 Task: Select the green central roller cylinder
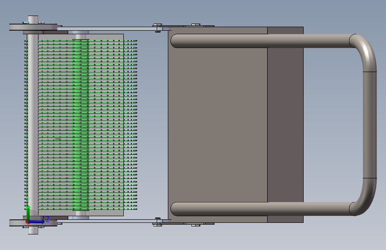81,125
